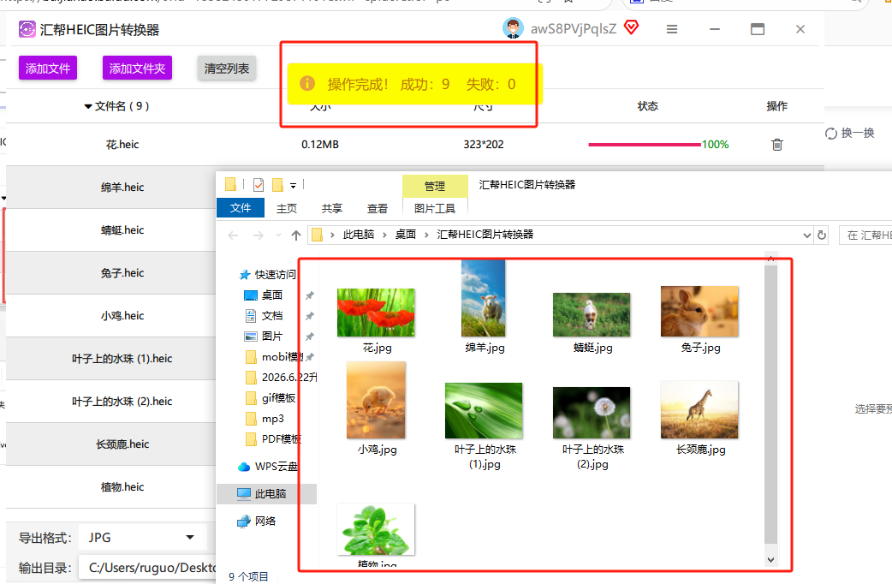Select the 小鸡.jpg thumbnail
The height and width of the screenshot is (584, 892).
(376, 400)
